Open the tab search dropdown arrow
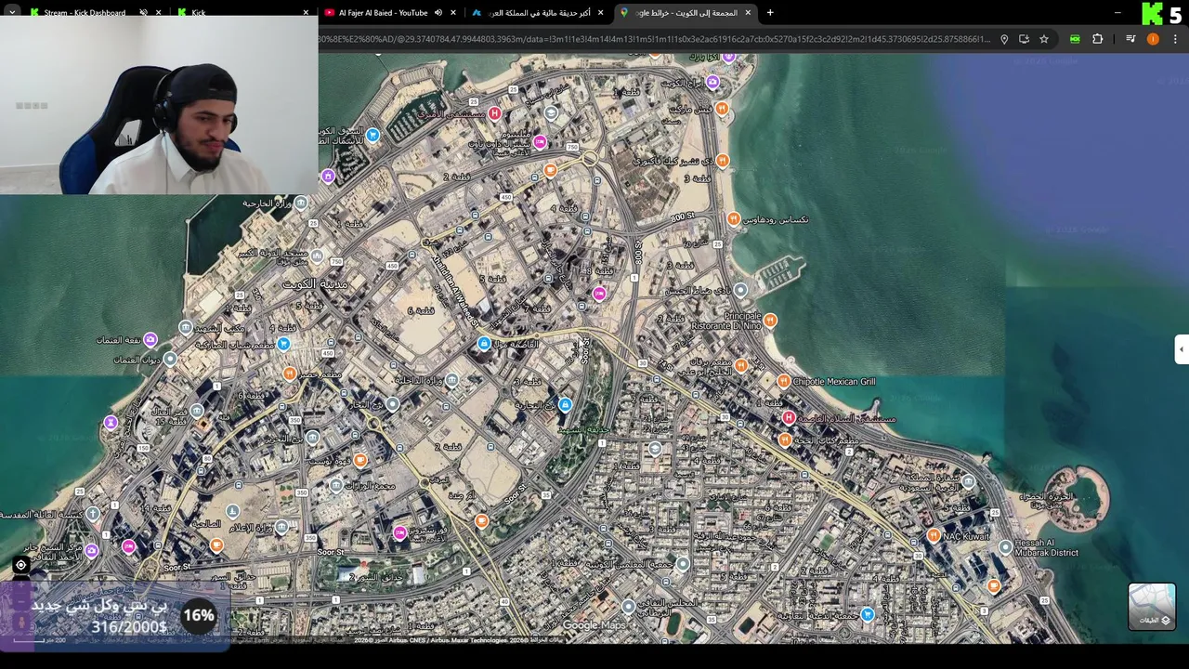 click(x=12, y=13)
